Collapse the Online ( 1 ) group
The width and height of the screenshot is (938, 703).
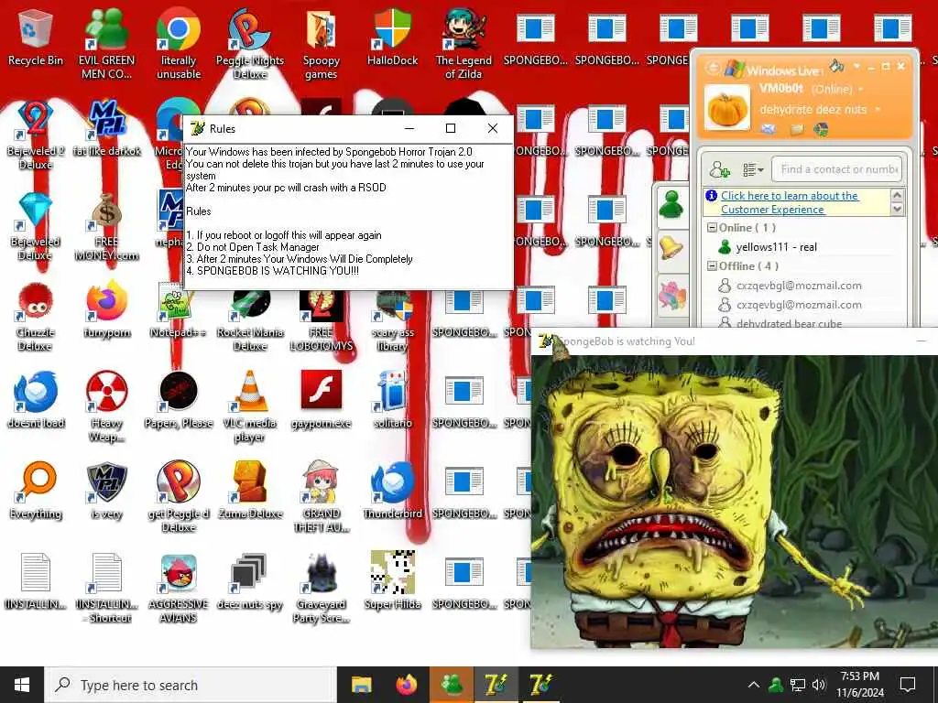[x=712, y=228]
